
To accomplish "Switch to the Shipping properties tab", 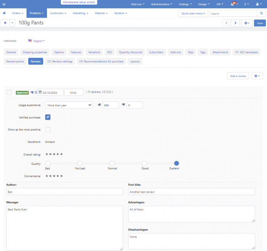I will 35,52.
